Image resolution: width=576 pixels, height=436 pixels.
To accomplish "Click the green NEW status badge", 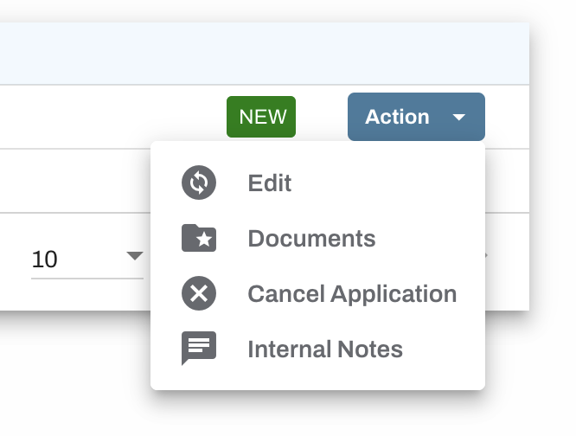I will 261,117.
